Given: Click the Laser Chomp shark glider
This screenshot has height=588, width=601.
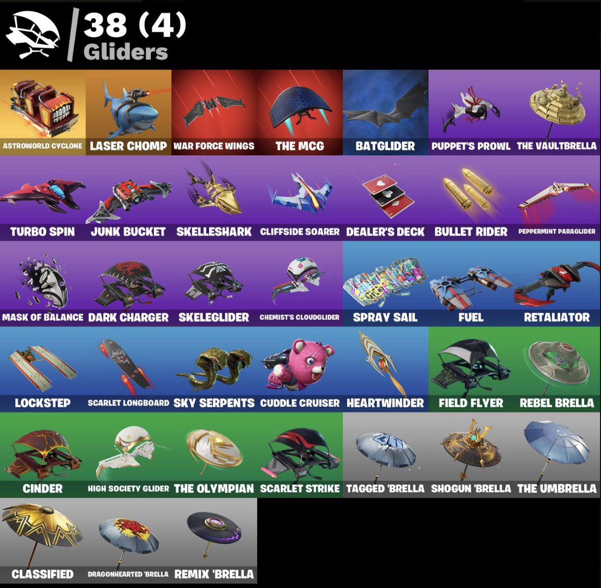Looking at the screenshot, I should pyautogui.click(x=128, y=113).
